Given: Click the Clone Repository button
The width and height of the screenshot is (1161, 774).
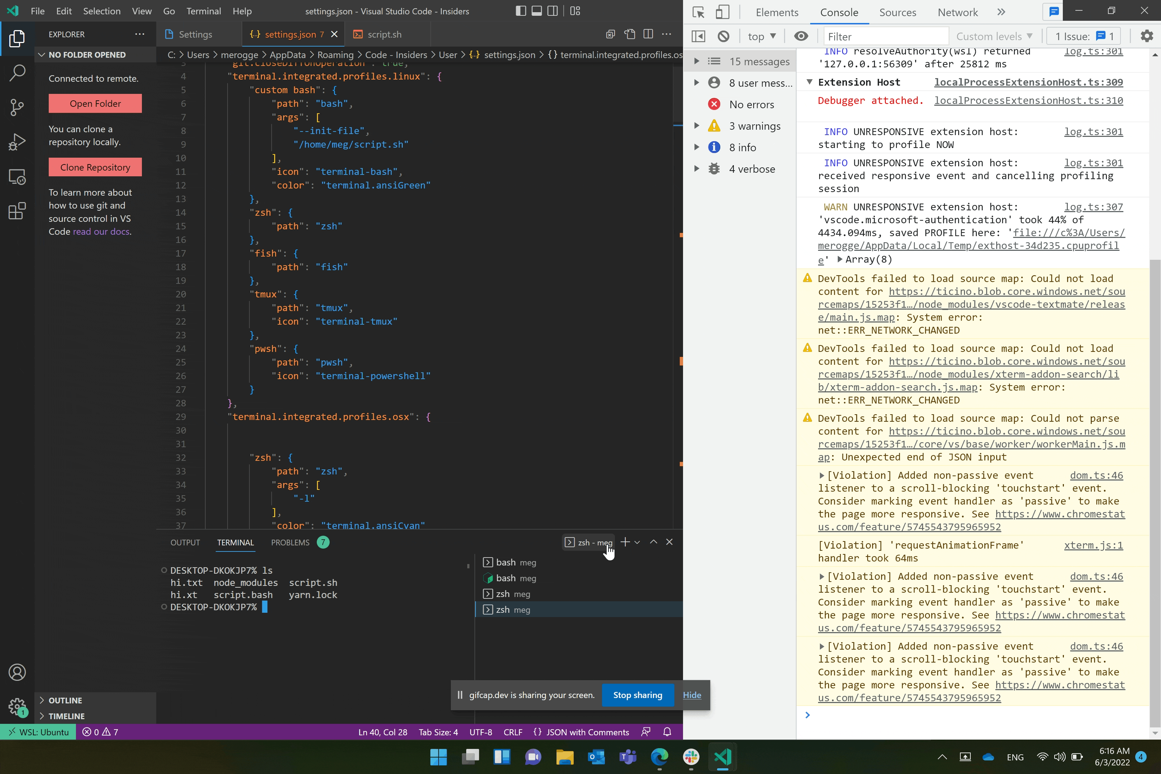Looking at the screenshot, I should click(x=95, y=167).
